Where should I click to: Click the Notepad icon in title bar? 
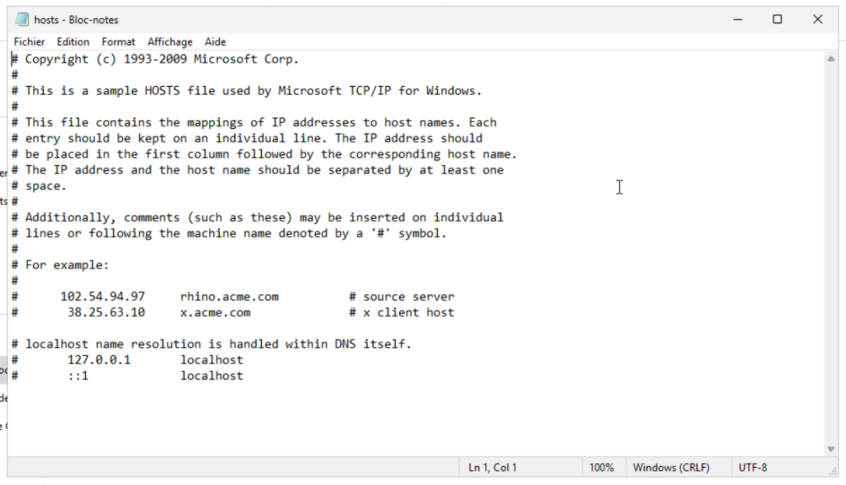pyautogui.click(x=22, y=19)
